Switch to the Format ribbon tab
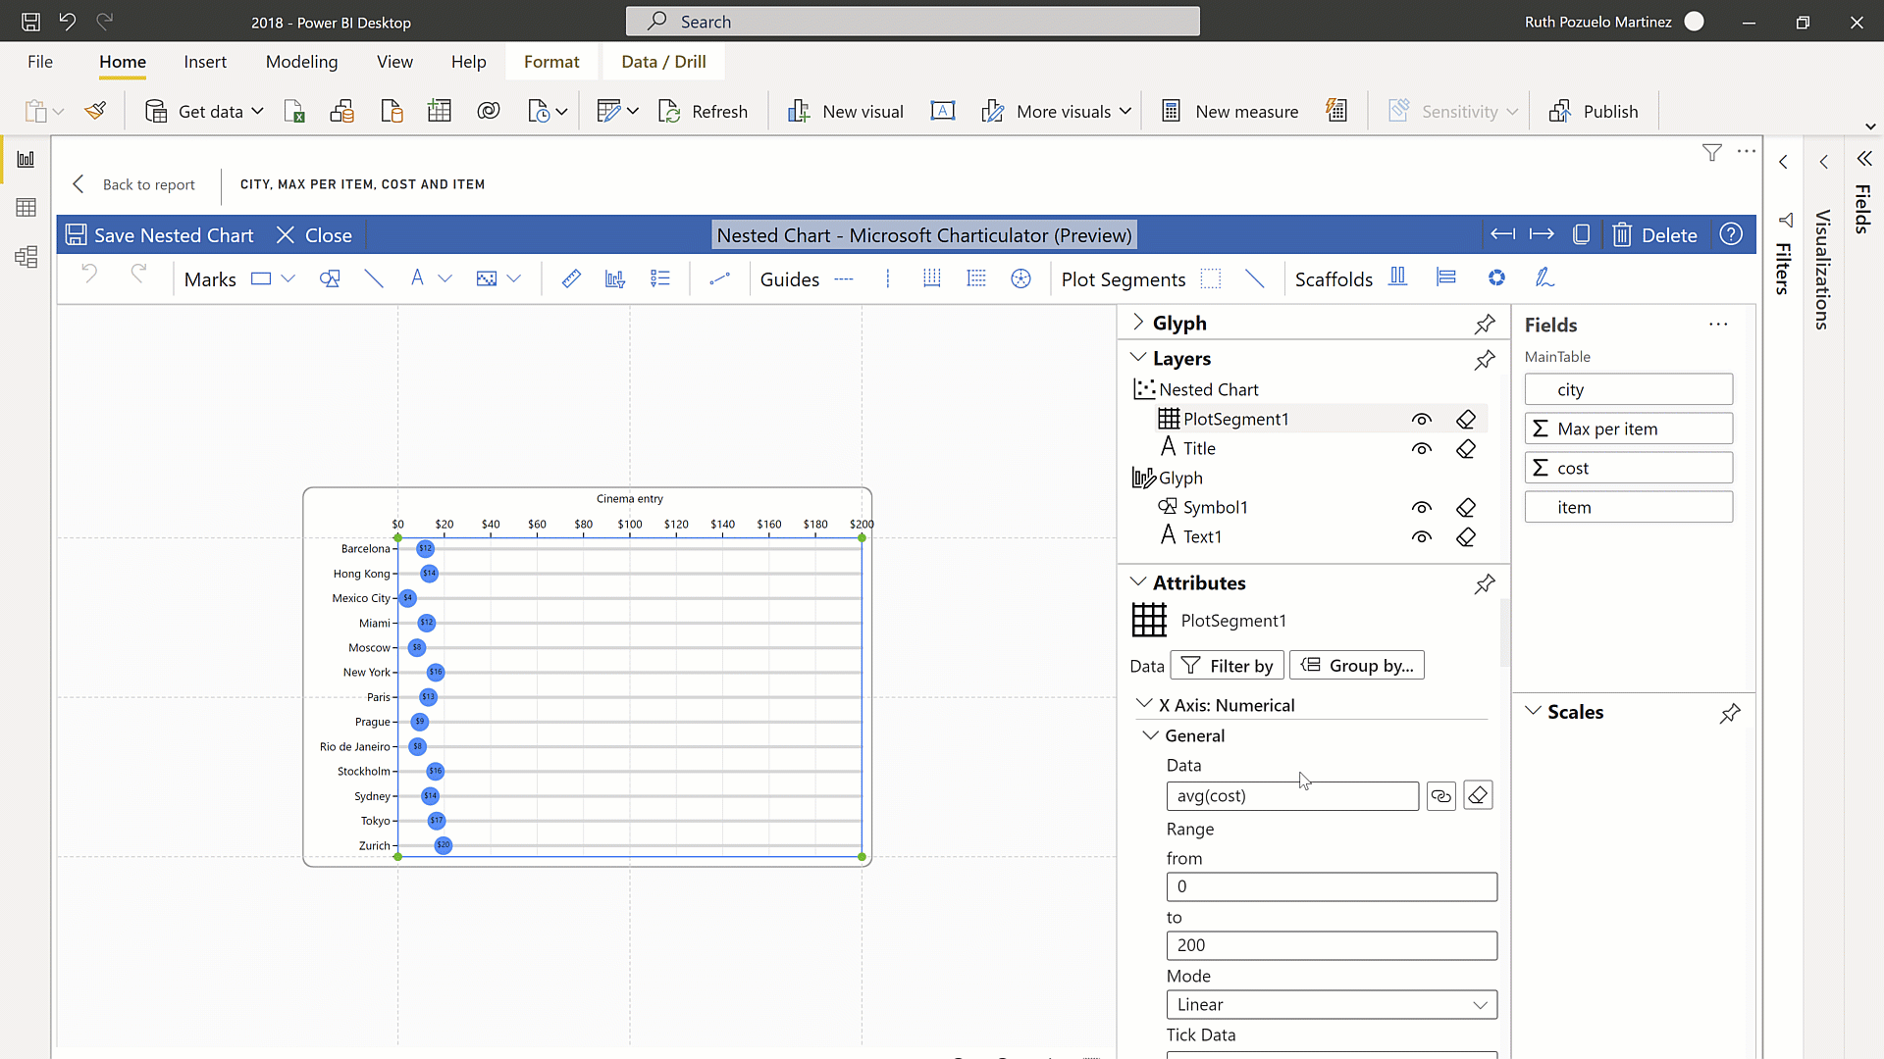This screenshot has height=1059, width=1884. coord(551,61)
